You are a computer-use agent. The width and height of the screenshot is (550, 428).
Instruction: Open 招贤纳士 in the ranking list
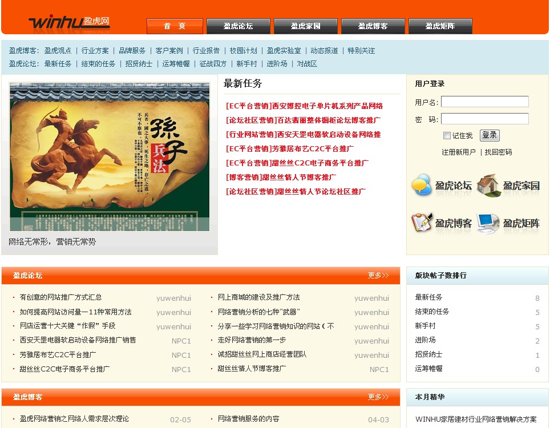[x=428, y=354]
